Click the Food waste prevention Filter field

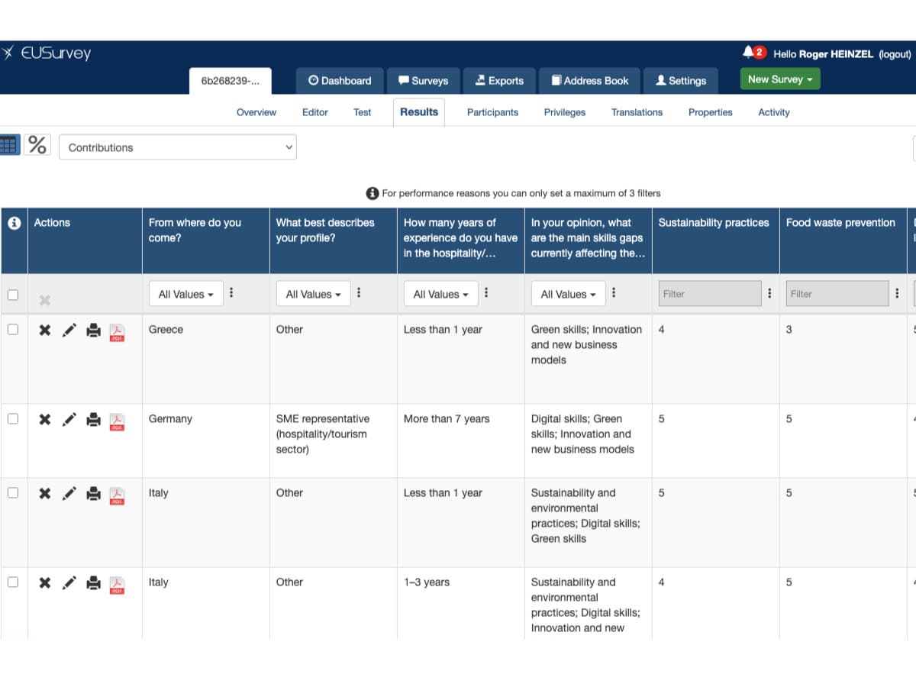coord(837,294)
